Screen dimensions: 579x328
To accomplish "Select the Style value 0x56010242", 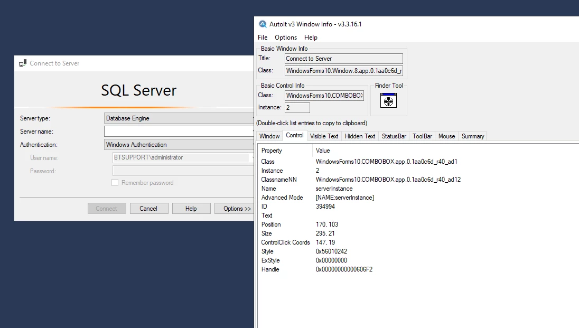I will 331,251.
